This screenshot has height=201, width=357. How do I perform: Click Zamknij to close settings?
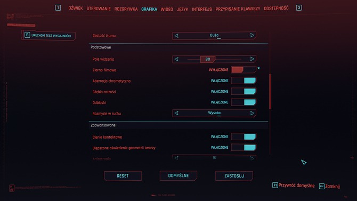pos(332,186)
